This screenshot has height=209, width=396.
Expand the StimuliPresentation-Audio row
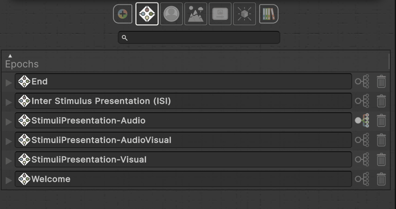pyautogui.click(x=9, y=122)
